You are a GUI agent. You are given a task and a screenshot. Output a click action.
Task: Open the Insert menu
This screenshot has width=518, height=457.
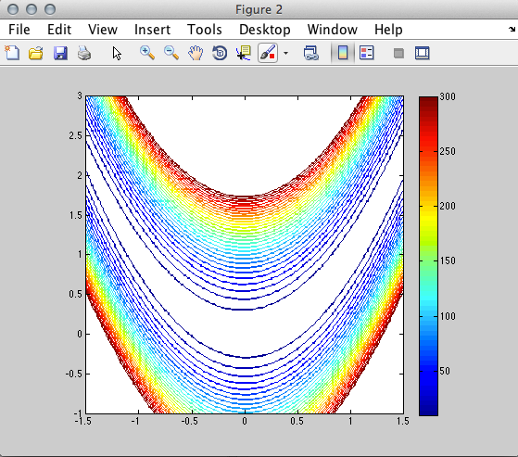(x=152, y=30)
